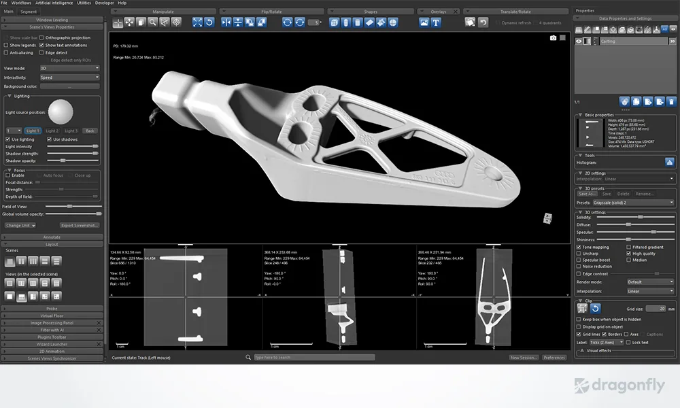Image resolution: width=680 pixels, height=408 pixels.
Task: Expand the Virtual Floor panel
Action: pos(52,316)
